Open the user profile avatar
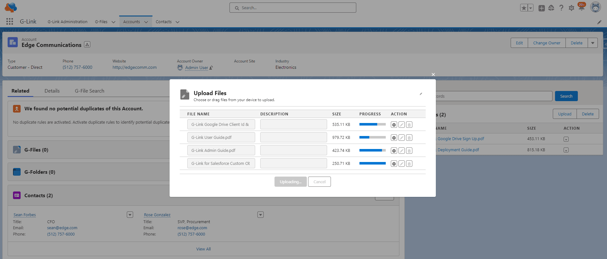This screenshot has width=607, height=259. click(596, 7)
